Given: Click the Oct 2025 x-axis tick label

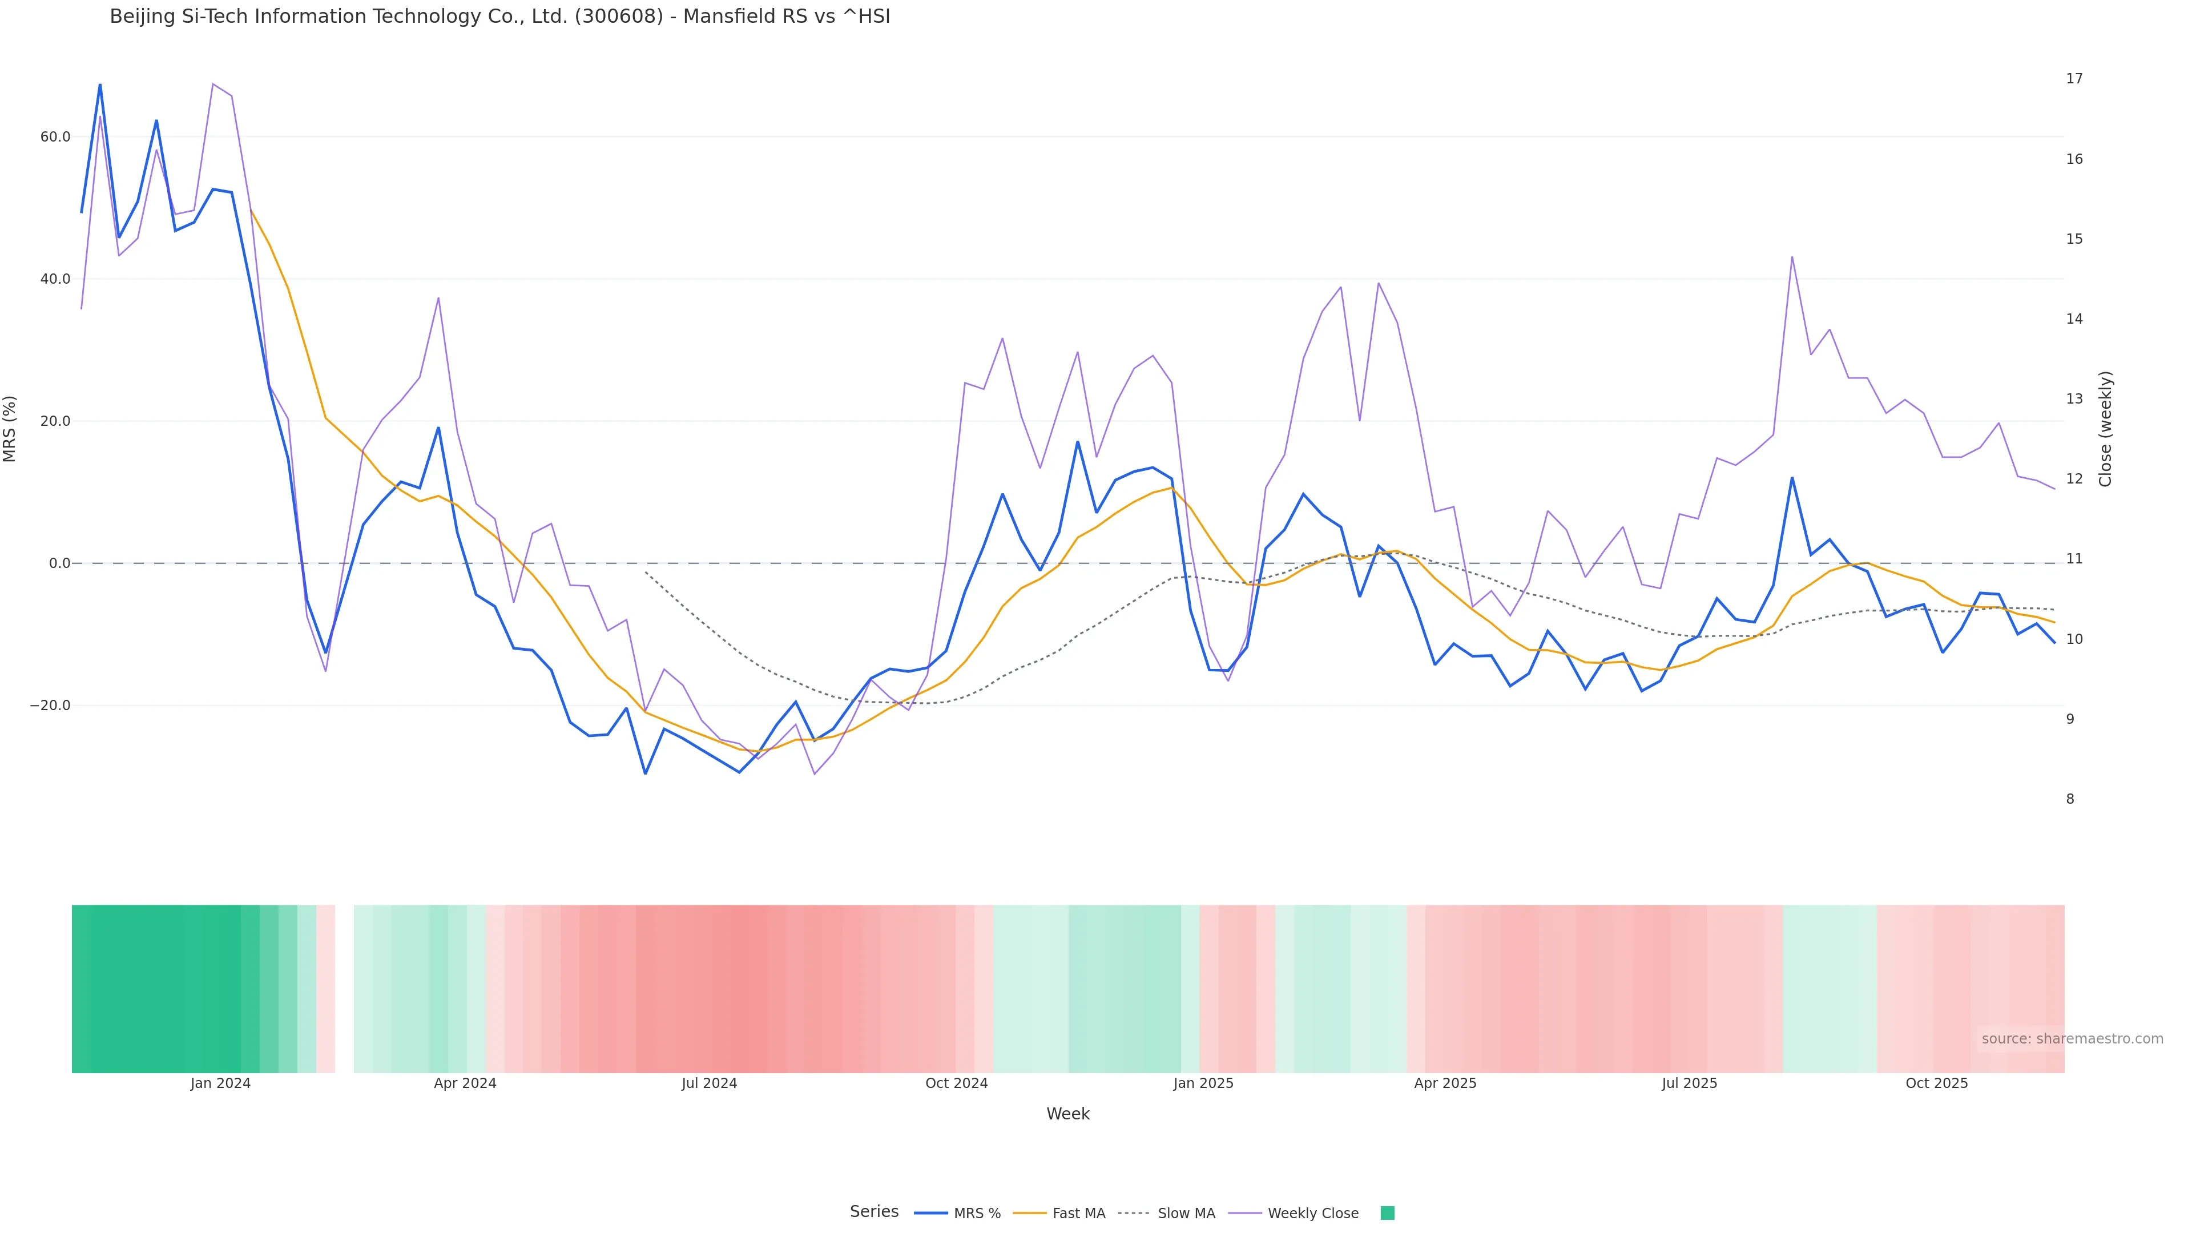Looking at the screenshot, I should (1936, 1083).
